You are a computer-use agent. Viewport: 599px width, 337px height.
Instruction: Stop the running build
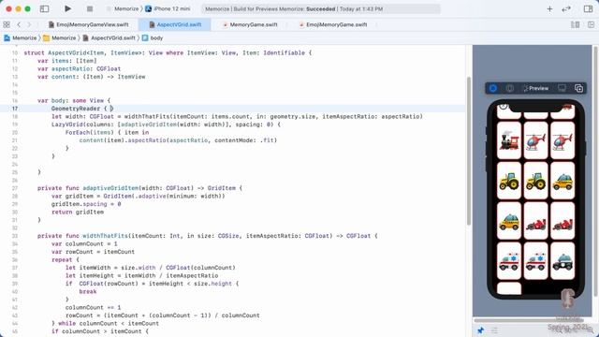click(90, 8)
